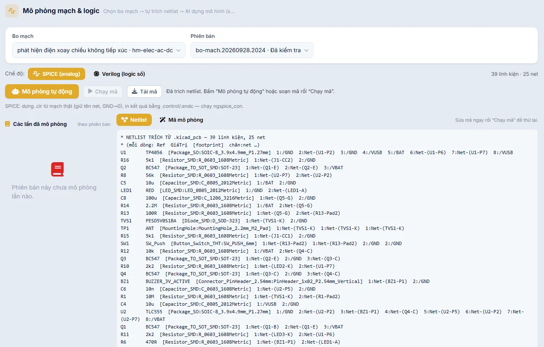Start Mô phỏng tự động simulation
Viewport: 544px width, 347px height.
click(x=42, y=91)
